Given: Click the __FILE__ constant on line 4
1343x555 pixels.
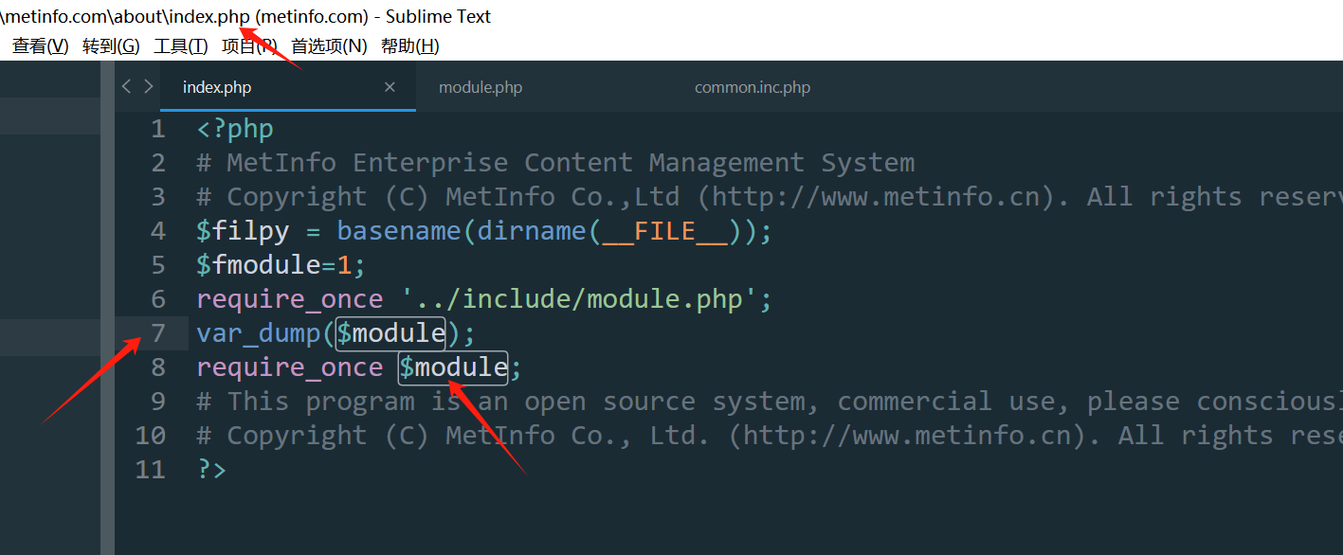Looking at the screenshot, I should 664,231.
